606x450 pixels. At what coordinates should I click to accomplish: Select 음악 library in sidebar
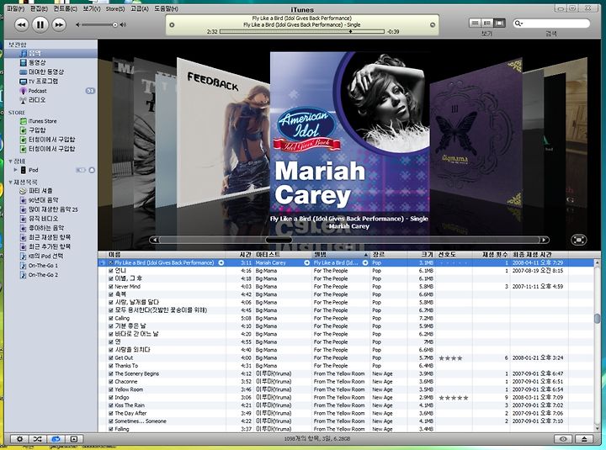click(50, 53)
